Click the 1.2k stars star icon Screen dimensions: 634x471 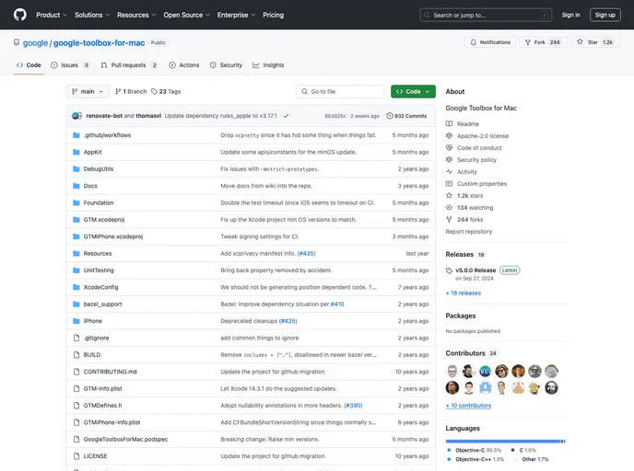(449, 196)
